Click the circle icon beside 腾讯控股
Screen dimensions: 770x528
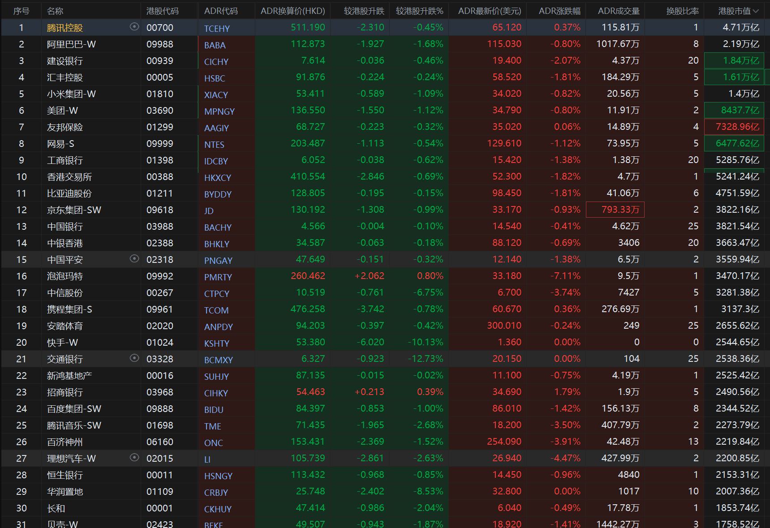click(x=134, y=27)
